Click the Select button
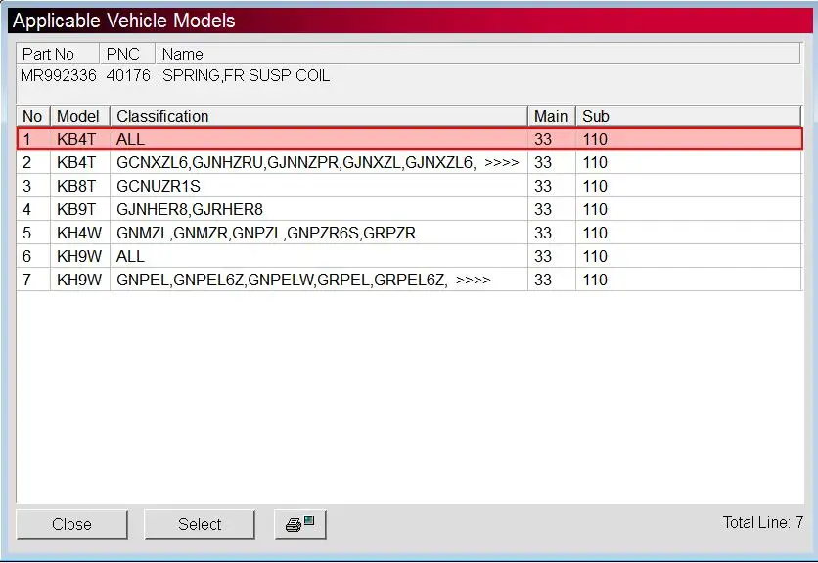This screenshot has height=563, width=818. click(x=200, y=524)
